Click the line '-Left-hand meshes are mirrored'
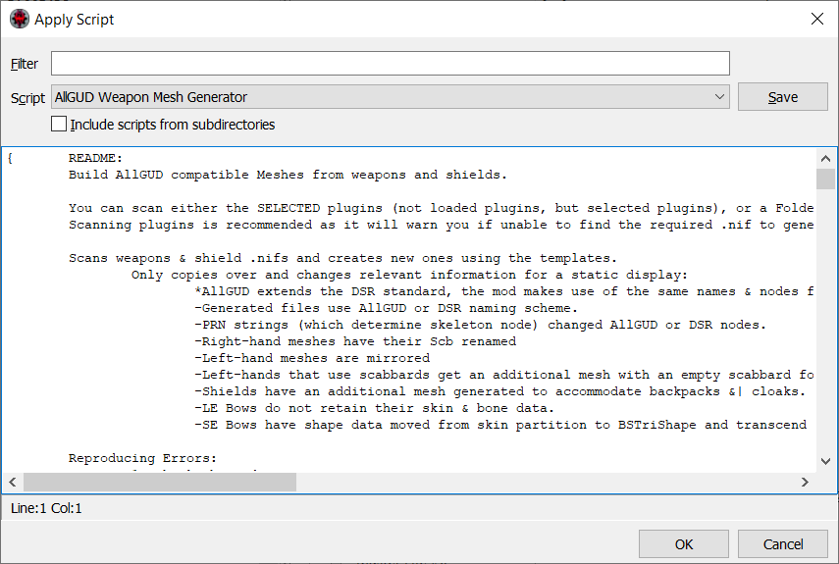The width and height of the screenshot is (839, 564). pos(312,358)
